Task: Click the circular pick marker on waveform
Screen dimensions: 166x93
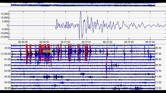Action: (94, 24)
